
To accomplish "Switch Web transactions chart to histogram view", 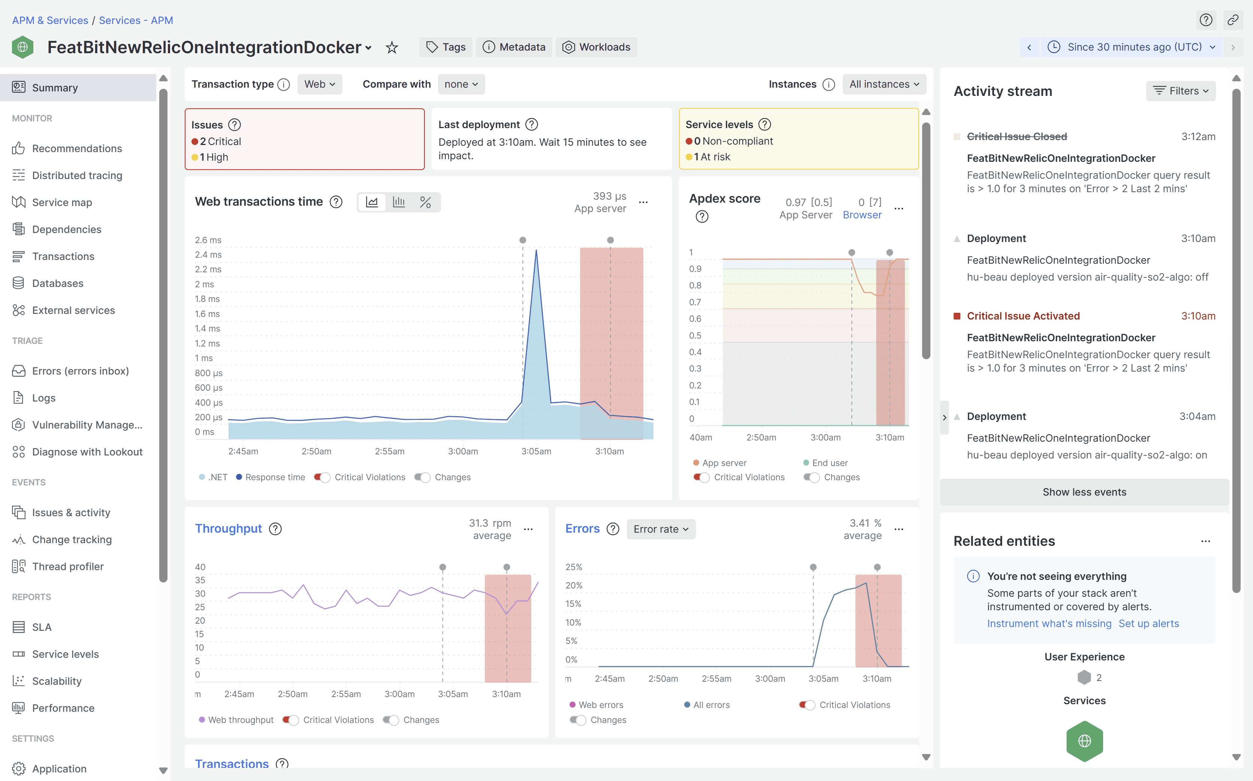I will (x=398, y=202).
